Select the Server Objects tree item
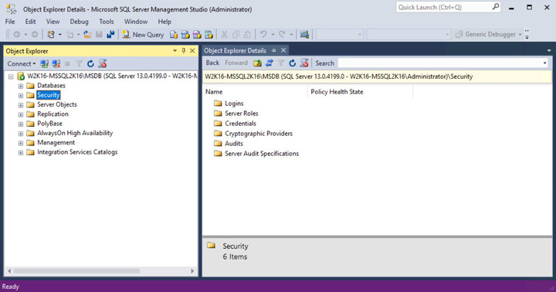This screenshot has width=556, height=292. (x=57, y=104)
